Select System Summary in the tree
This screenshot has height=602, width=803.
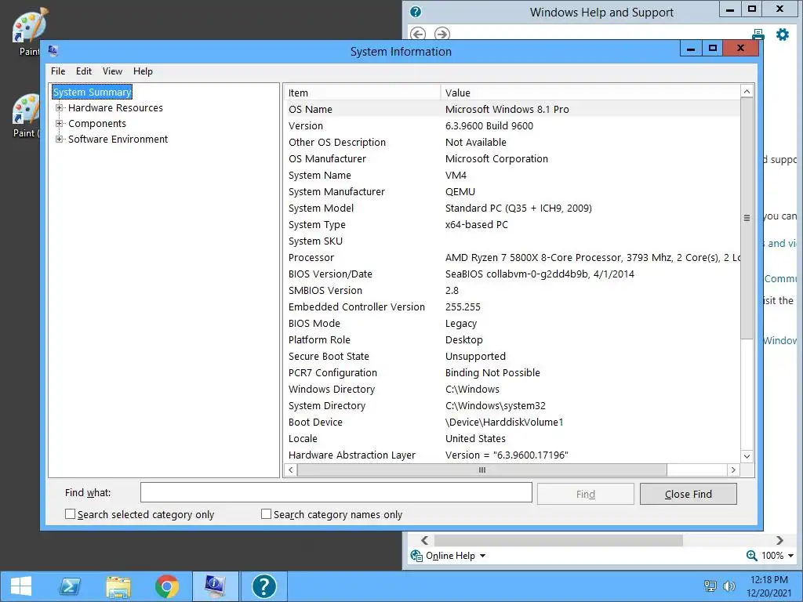point(93,92)
